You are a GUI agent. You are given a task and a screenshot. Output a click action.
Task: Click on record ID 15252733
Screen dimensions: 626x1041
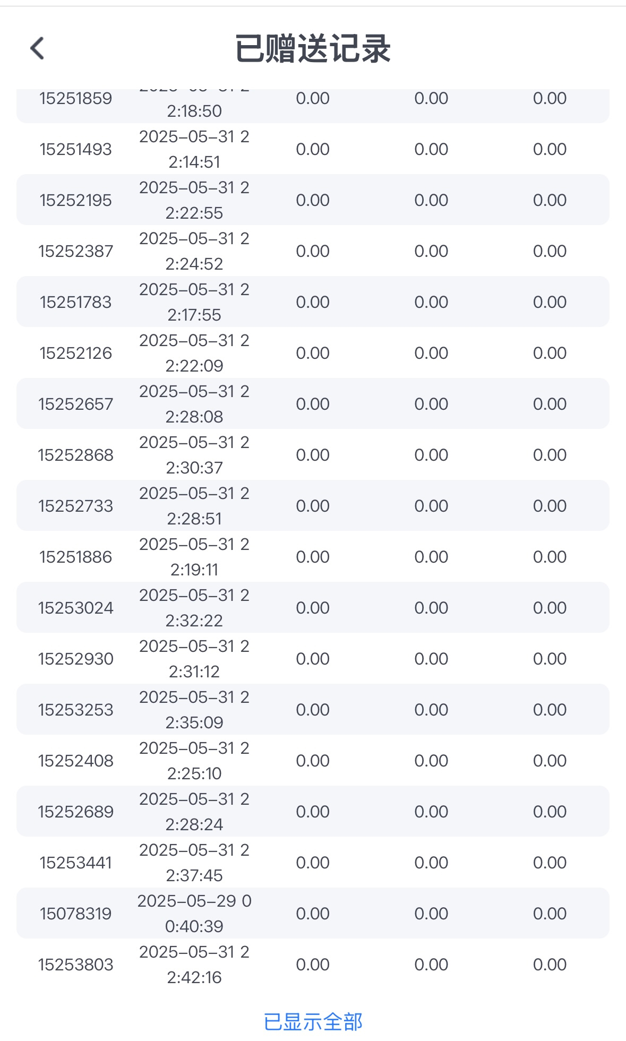click(75, 506)
